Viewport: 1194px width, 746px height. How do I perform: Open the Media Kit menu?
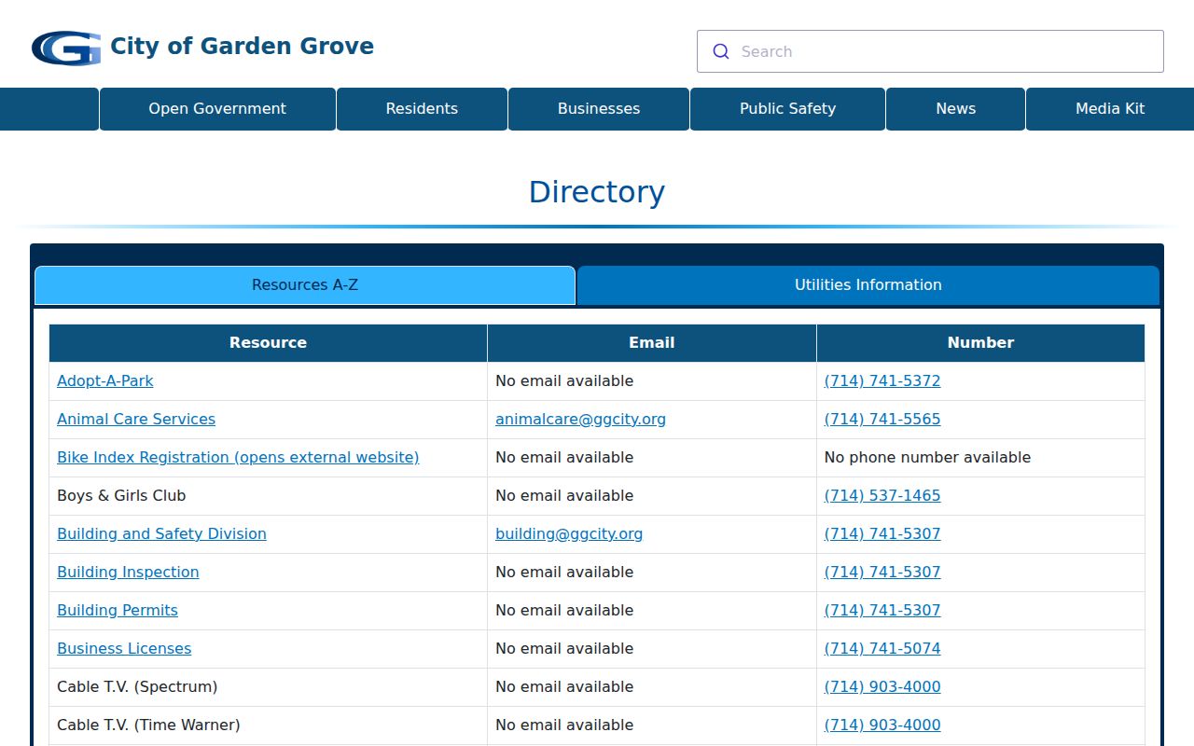click(1110, 109)
